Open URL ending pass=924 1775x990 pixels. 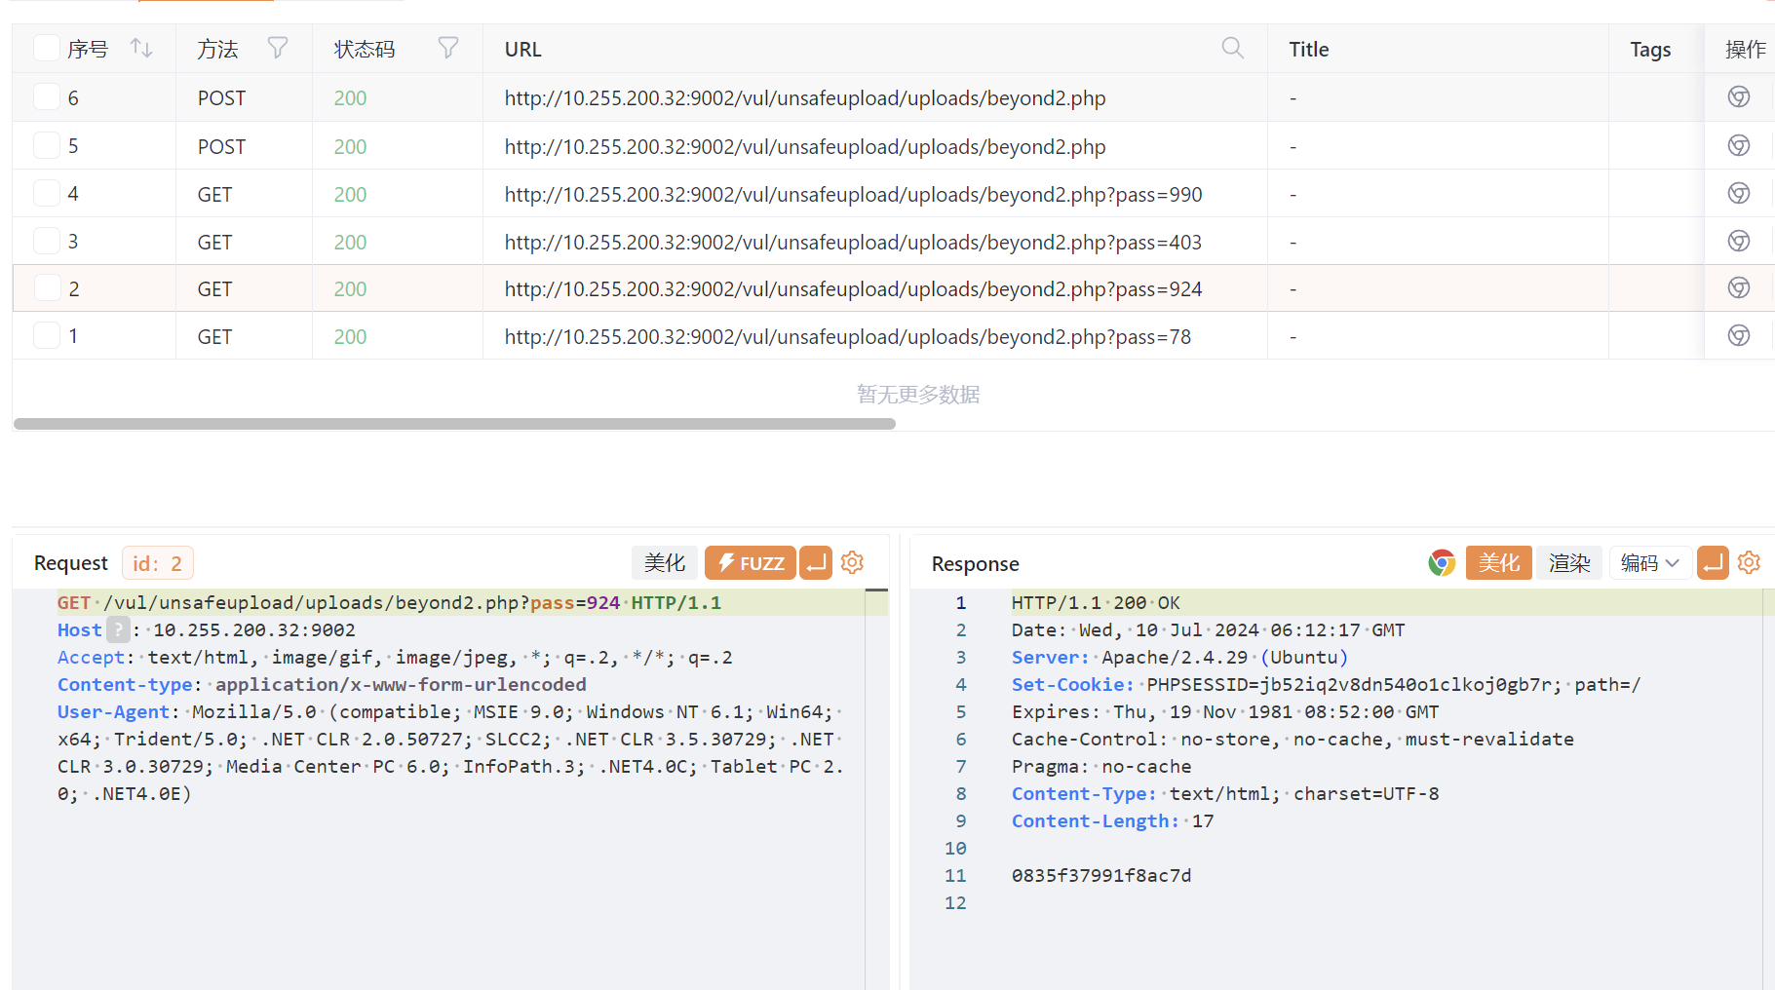(x=853, y=288)
